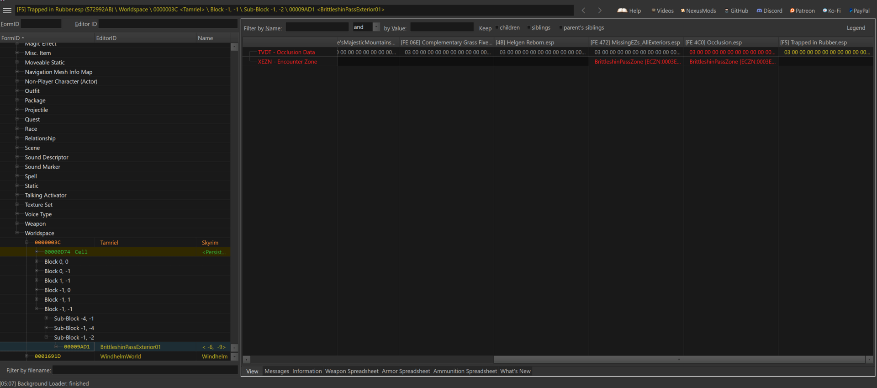Open the PayPal donation link
Viewport: 877px width, 388px height.
click(859, 11)
